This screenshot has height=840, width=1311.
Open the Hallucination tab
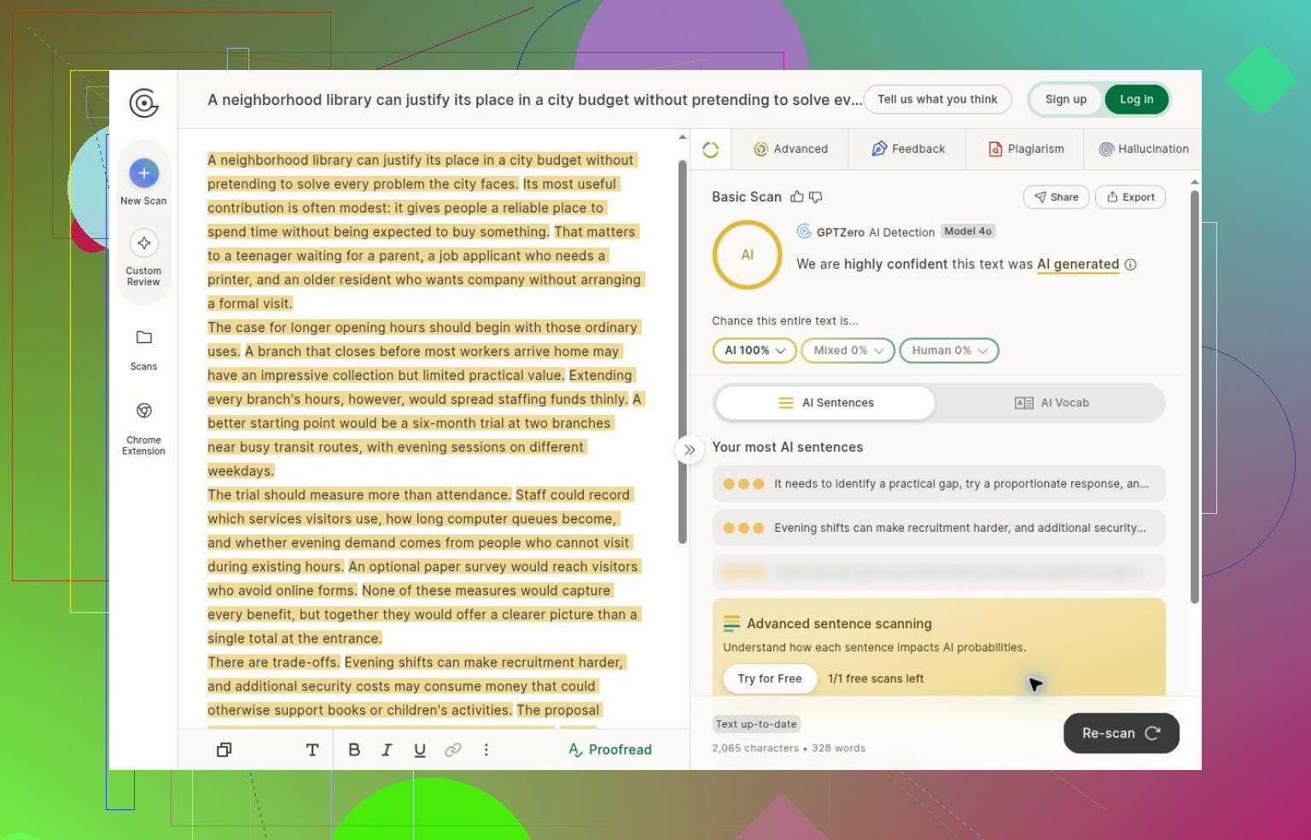click(1144, 149)
